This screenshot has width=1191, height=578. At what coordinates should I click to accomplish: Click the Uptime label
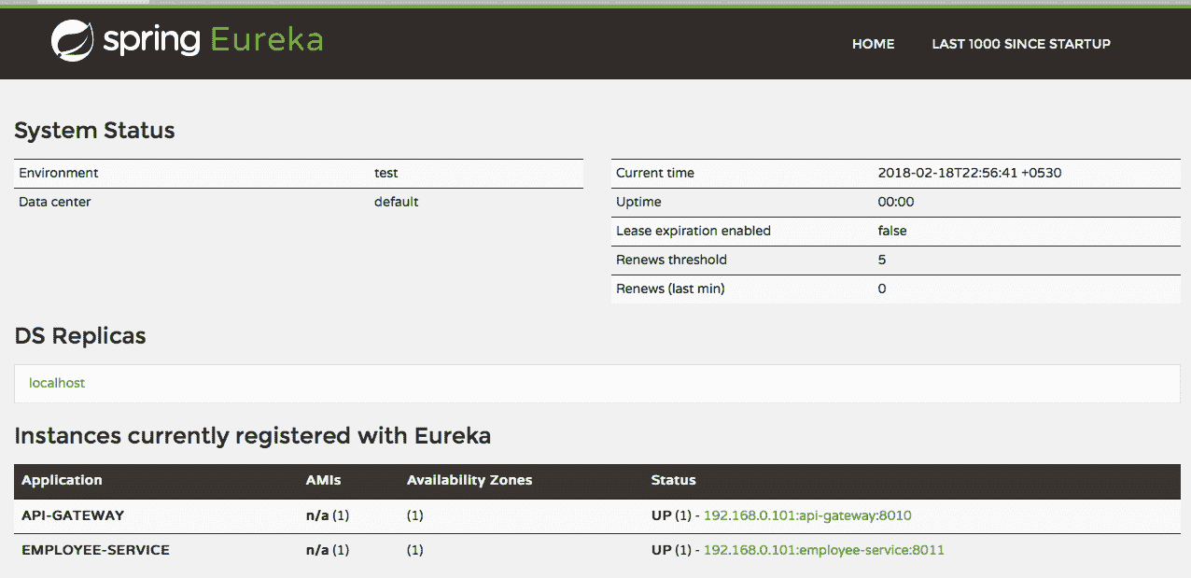pos(638,202)
